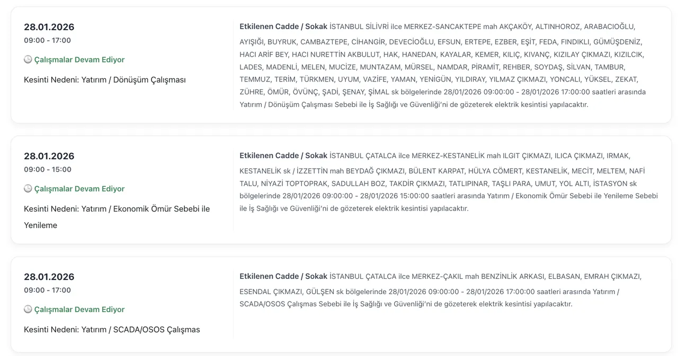Click 'Etkilenen Cadde / Sokak' heading in the Kestanelik card
The height and width of the screenshot is (356, 678).
click(x=283, y=156)
